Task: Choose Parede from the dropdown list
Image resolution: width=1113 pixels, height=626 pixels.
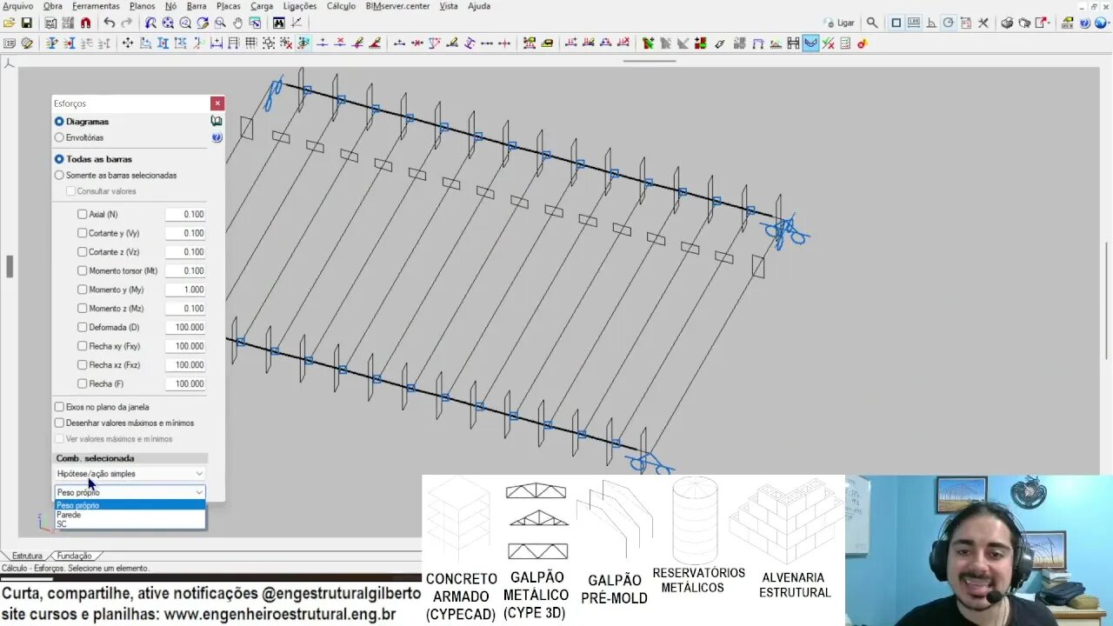Action: (x=130, y=515)
